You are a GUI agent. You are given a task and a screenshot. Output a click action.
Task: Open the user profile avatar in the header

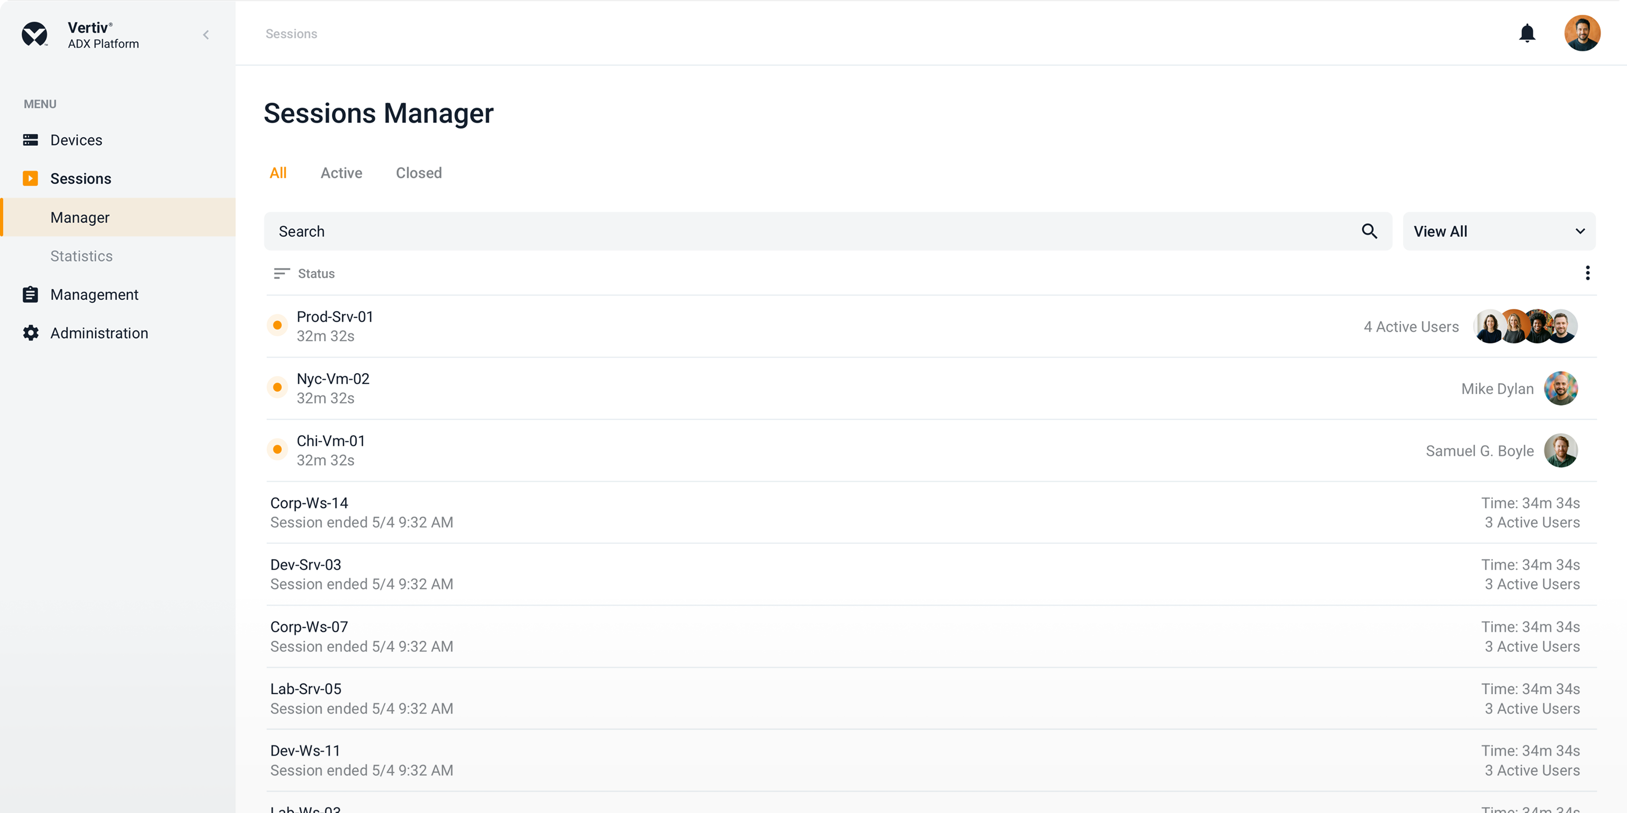click(1581, 33)
